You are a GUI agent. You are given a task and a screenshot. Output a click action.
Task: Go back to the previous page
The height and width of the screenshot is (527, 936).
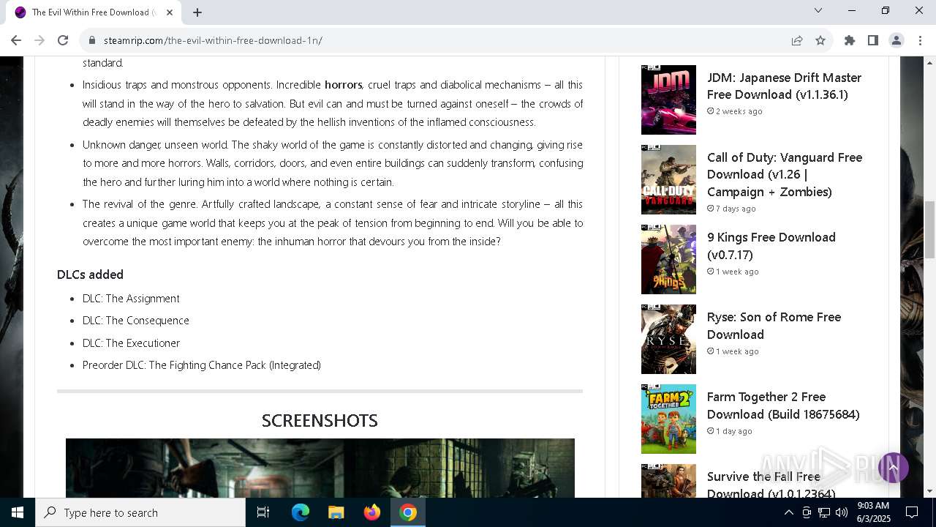point(16,40)
